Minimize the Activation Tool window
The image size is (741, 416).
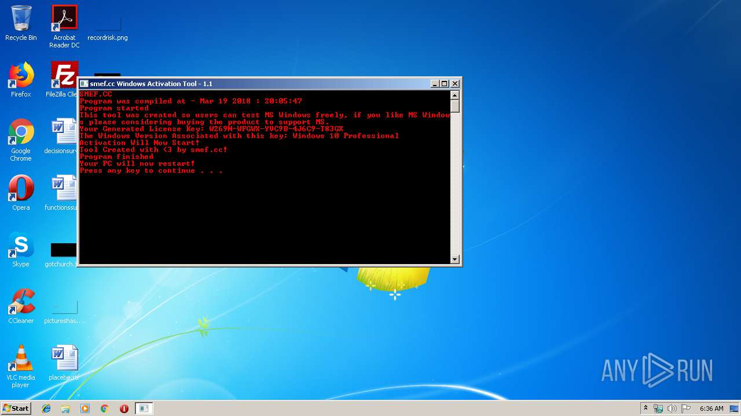coord(435,84)
